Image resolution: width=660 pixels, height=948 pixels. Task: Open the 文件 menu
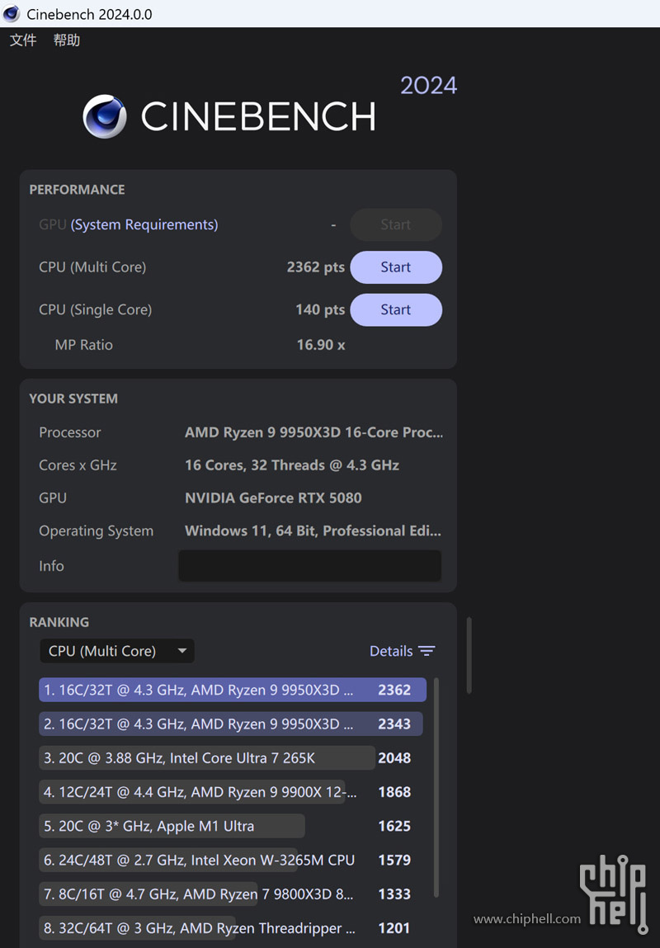click(x=23, y=40)
